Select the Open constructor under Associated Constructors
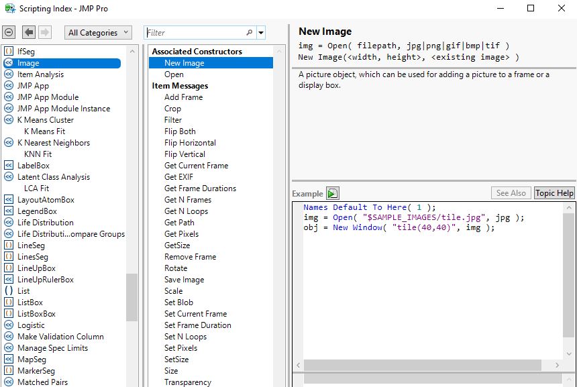The height and width of the screenshot is (387, 577). (x=173, y=74)
